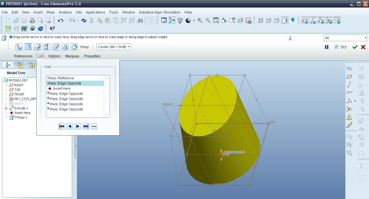The height and width of the screenshot is (199, 369).
Task: Open the undo history dropdown arrow
Action: click(66, 20)
